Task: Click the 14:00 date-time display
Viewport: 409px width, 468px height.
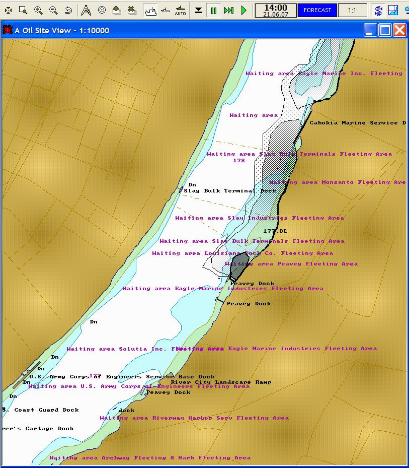Action: [276, 11]
